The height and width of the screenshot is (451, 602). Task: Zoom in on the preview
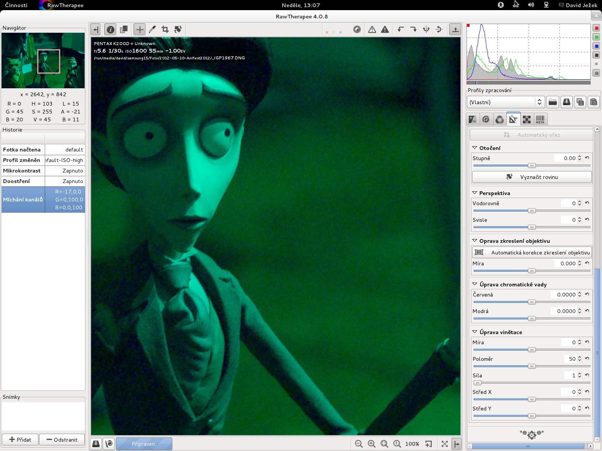(372, 444)
